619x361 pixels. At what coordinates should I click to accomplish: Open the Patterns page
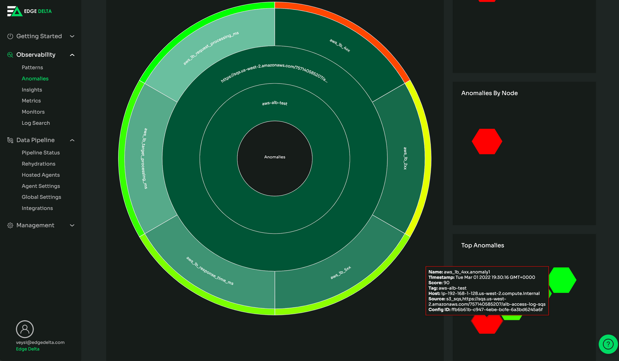[32, 68]
